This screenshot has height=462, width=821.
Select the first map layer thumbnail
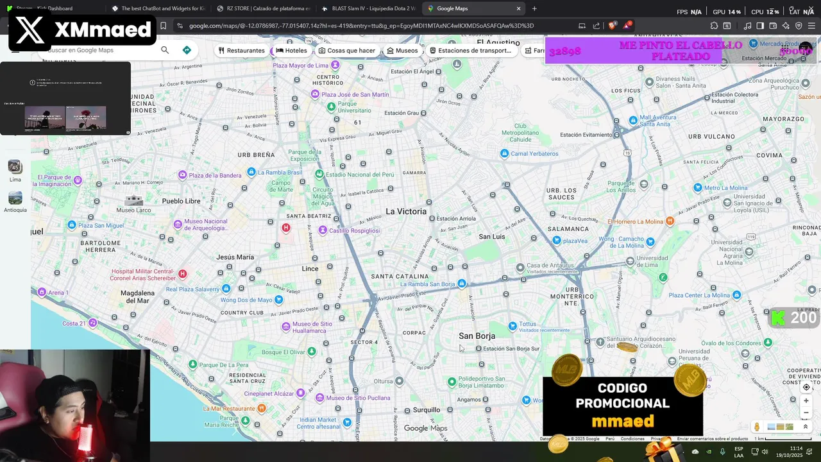[x=771, y=427]
